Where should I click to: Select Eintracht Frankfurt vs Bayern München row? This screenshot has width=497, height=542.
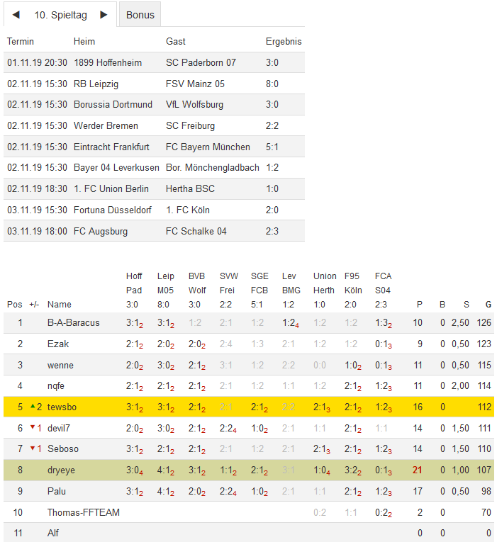pos(154,147)
